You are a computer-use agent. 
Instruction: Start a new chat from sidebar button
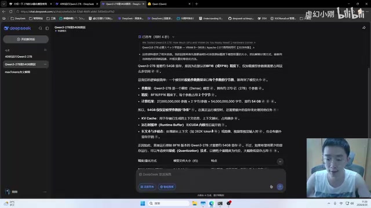click(x=26, y=39)
